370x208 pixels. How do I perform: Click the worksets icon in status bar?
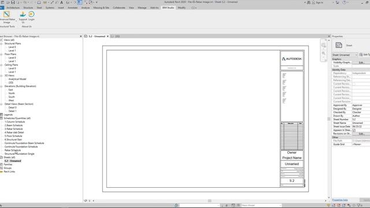coord(176,206)
